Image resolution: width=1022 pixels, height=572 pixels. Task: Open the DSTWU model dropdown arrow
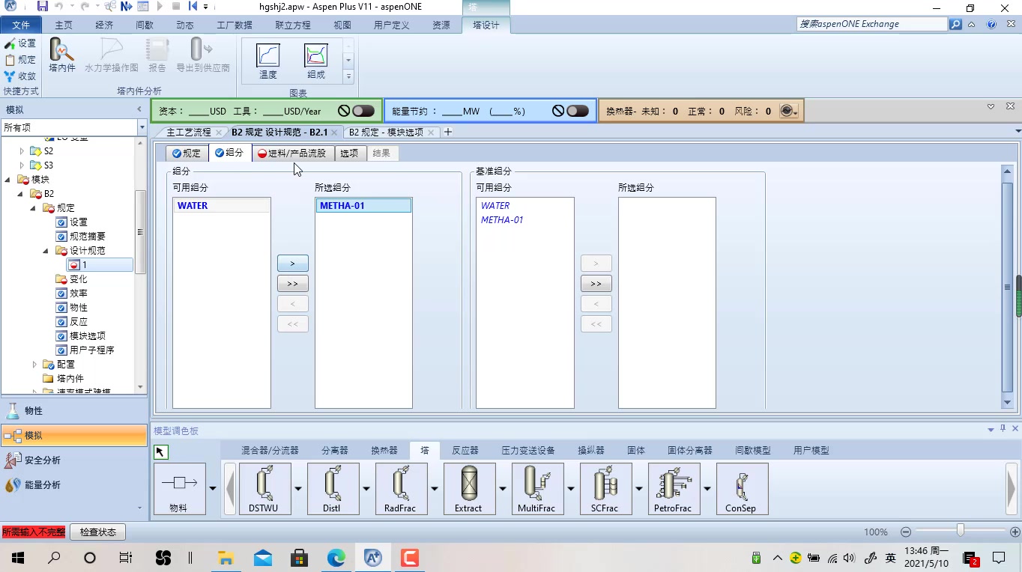pos(298,489)
